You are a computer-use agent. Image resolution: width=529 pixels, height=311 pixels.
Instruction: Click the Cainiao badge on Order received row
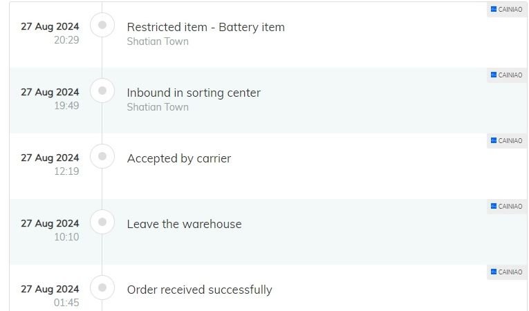[x=506, y=272]
